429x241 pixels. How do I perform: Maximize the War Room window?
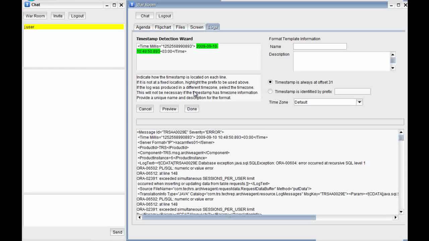pos(399,5)
